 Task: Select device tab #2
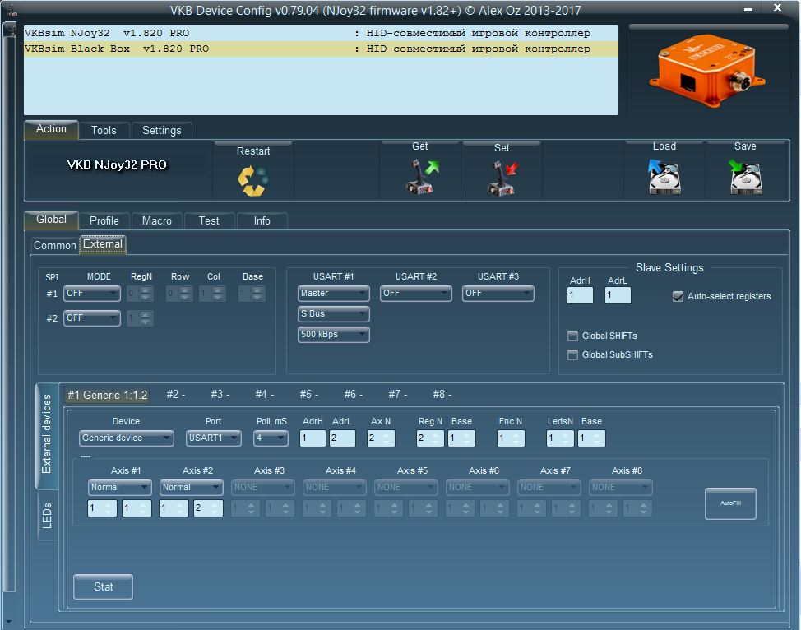[x=176, y=395]
